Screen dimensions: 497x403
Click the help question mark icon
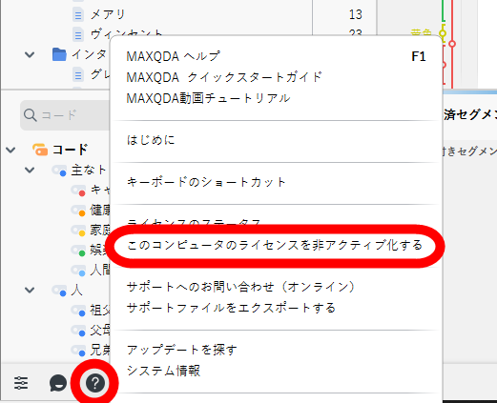(94, 383)
